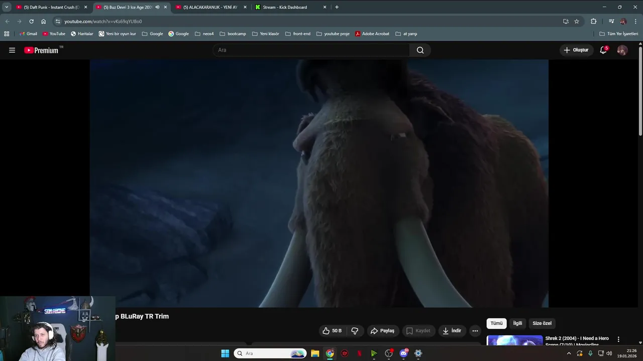
Task: View site information icon in address bar
Action: (x=58, y=22)
